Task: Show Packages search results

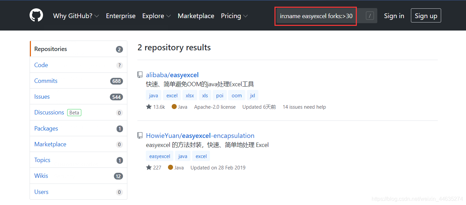Action: (78, 129)
